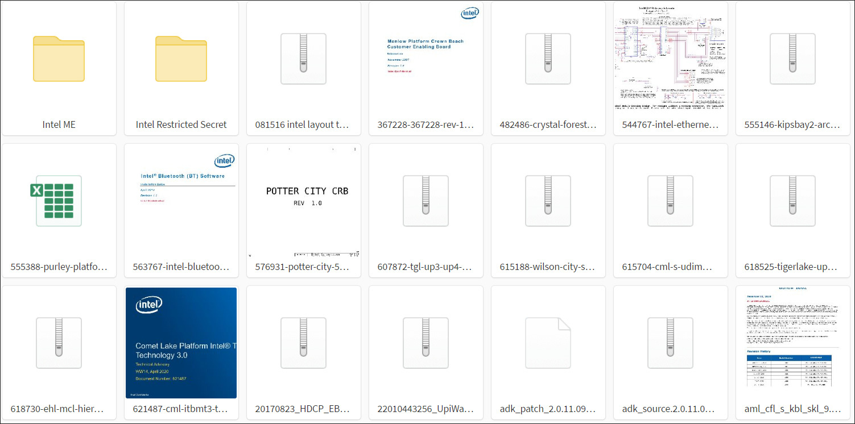Click the 555146-kipsbay2 archive icon
The width and height of the screenshot is (855, 424).
(x=792, y=59)
